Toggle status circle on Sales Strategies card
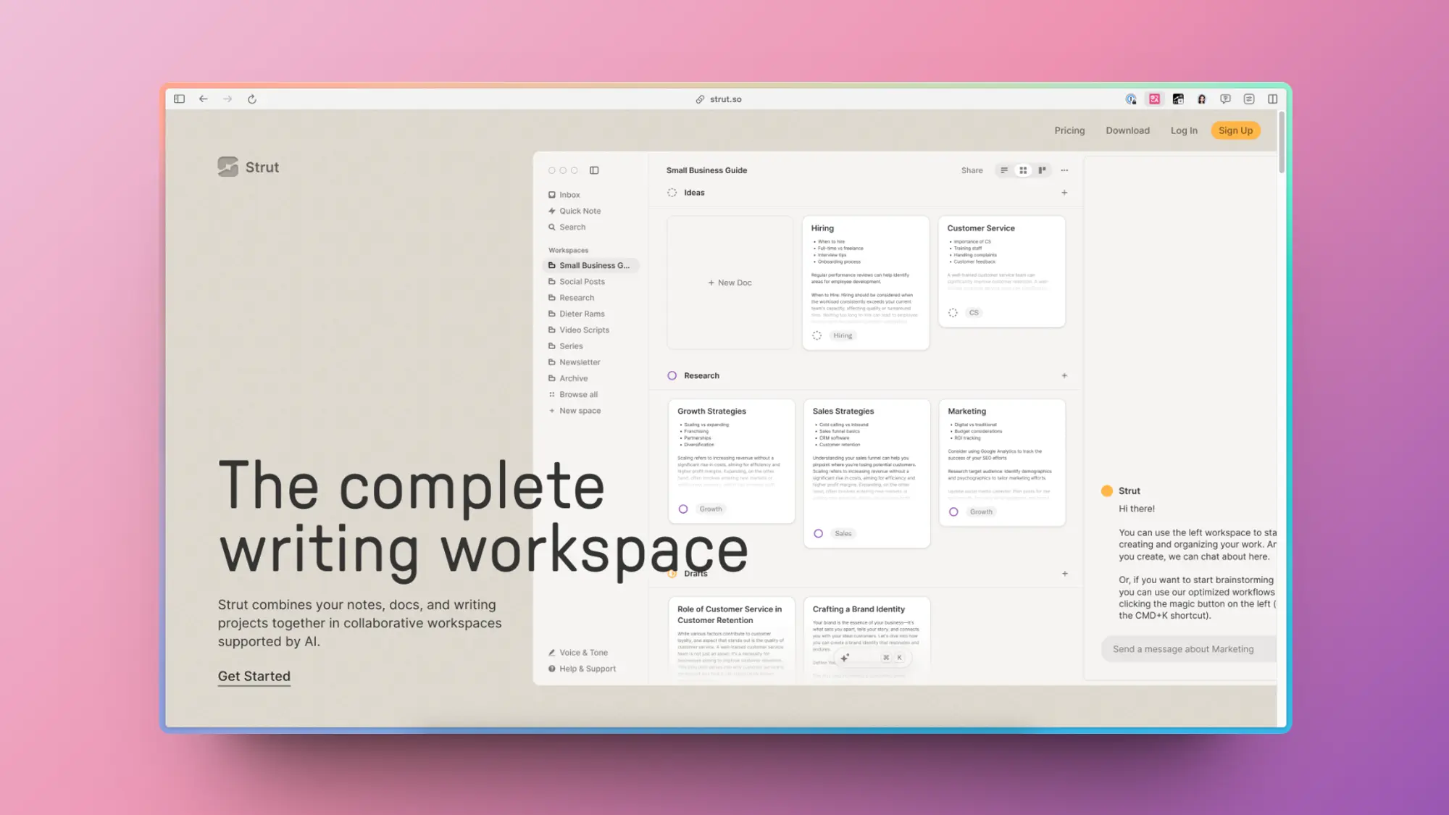The height and width of the screenshot is (815, 1449). point(818,534)
